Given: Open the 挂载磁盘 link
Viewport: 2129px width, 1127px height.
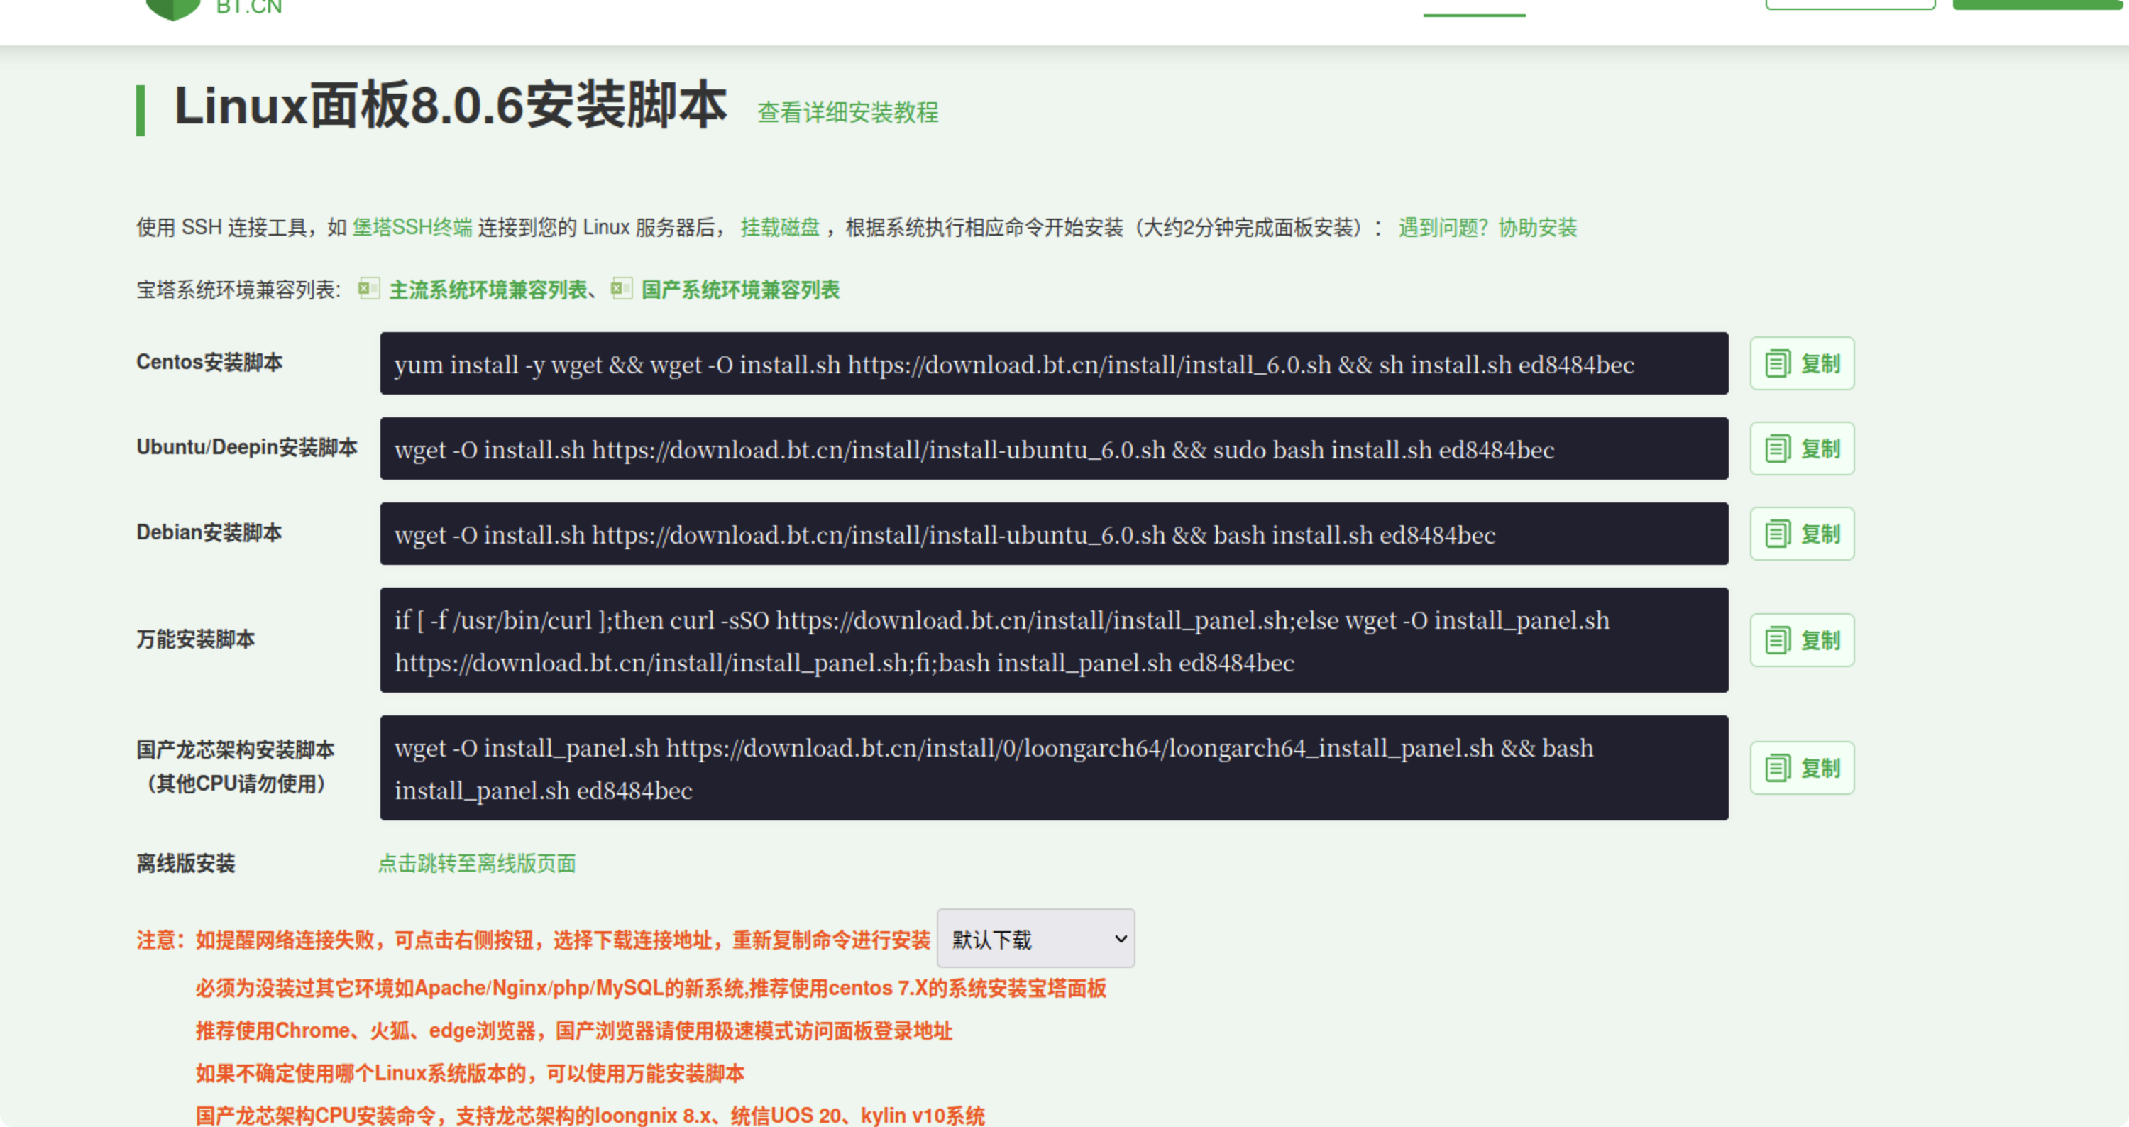Looking at the screenshot, I should (x=779, y=227).
